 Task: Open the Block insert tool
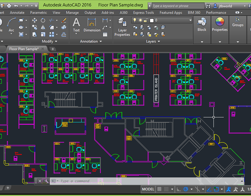click(x=202, y=24)
